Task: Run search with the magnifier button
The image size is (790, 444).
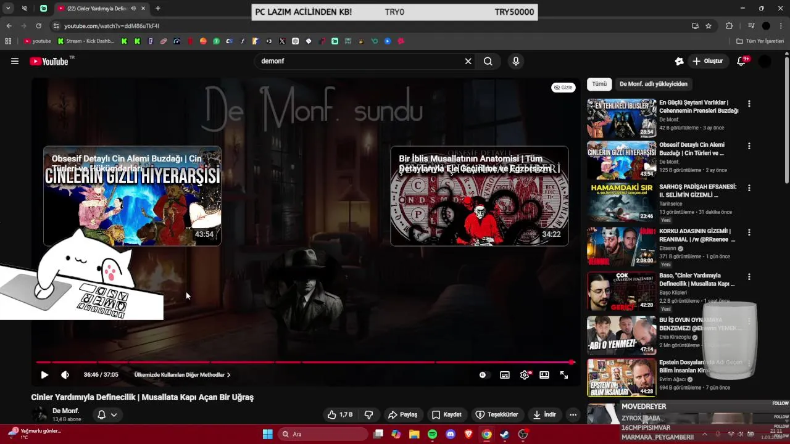Action: [x=488, y=61]
